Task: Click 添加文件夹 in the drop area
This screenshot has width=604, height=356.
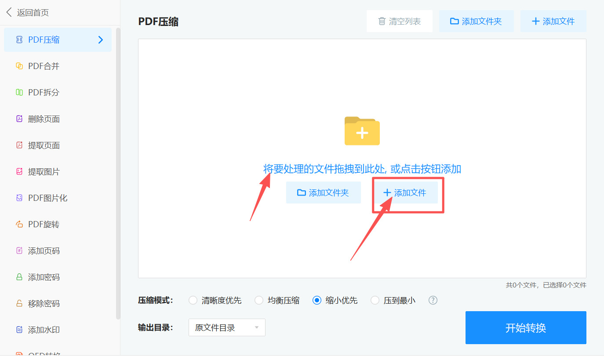Action: click(x=323, y=193)
